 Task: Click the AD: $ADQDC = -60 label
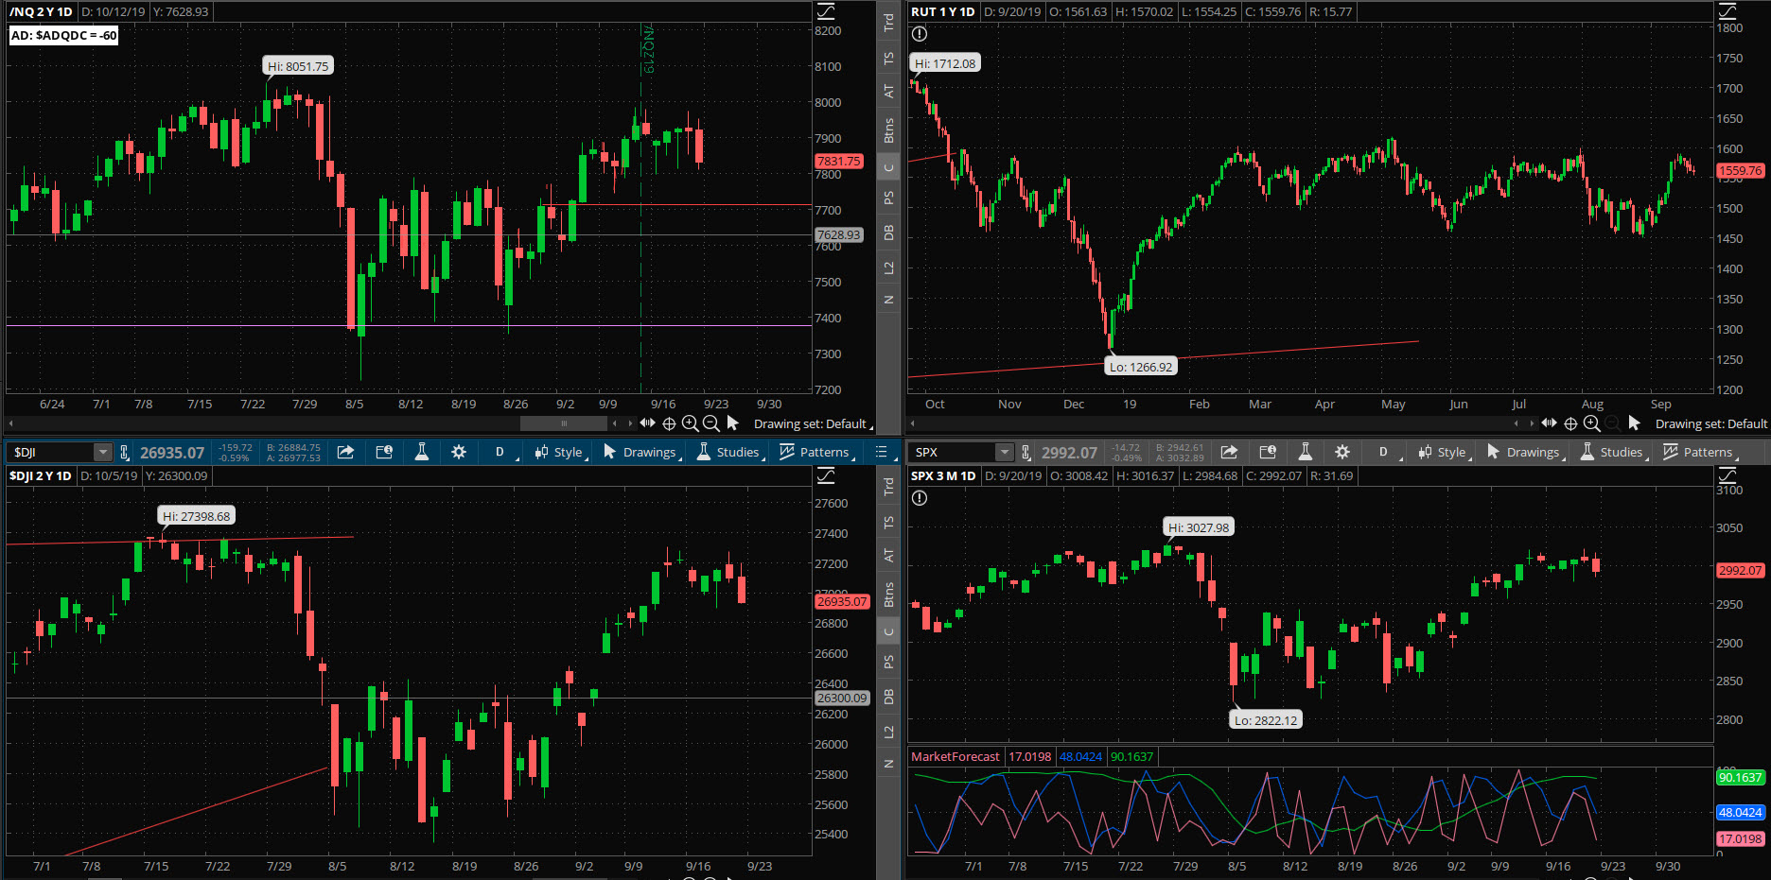(x=63, y=35)
